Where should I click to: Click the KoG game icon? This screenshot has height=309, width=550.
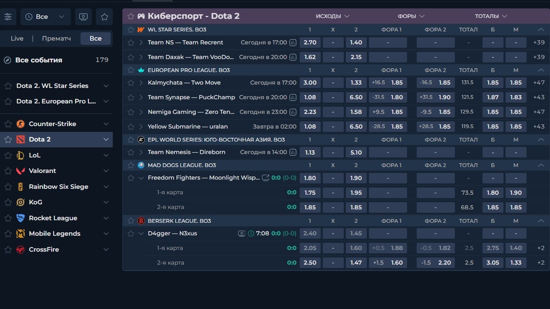tap(21, 202)
